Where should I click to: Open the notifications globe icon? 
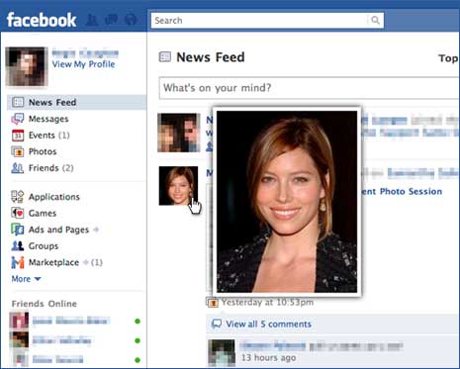point(131,20)
